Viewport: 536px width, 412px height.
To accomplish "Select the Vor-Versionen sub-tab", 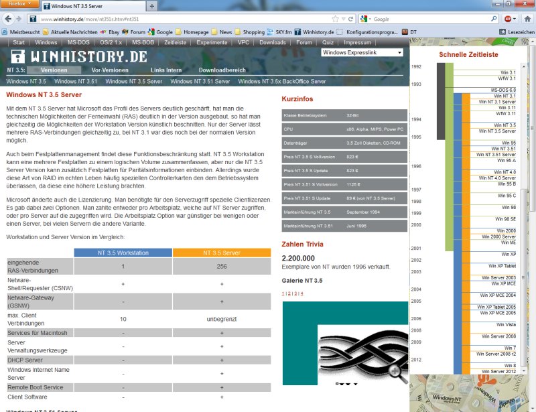I will 110,70.
